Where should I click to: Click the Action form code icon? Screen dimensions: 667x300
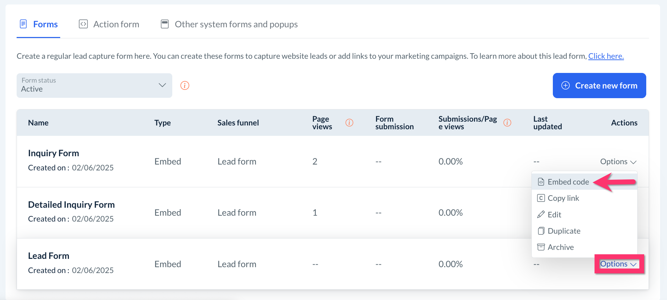click(83, 24)
